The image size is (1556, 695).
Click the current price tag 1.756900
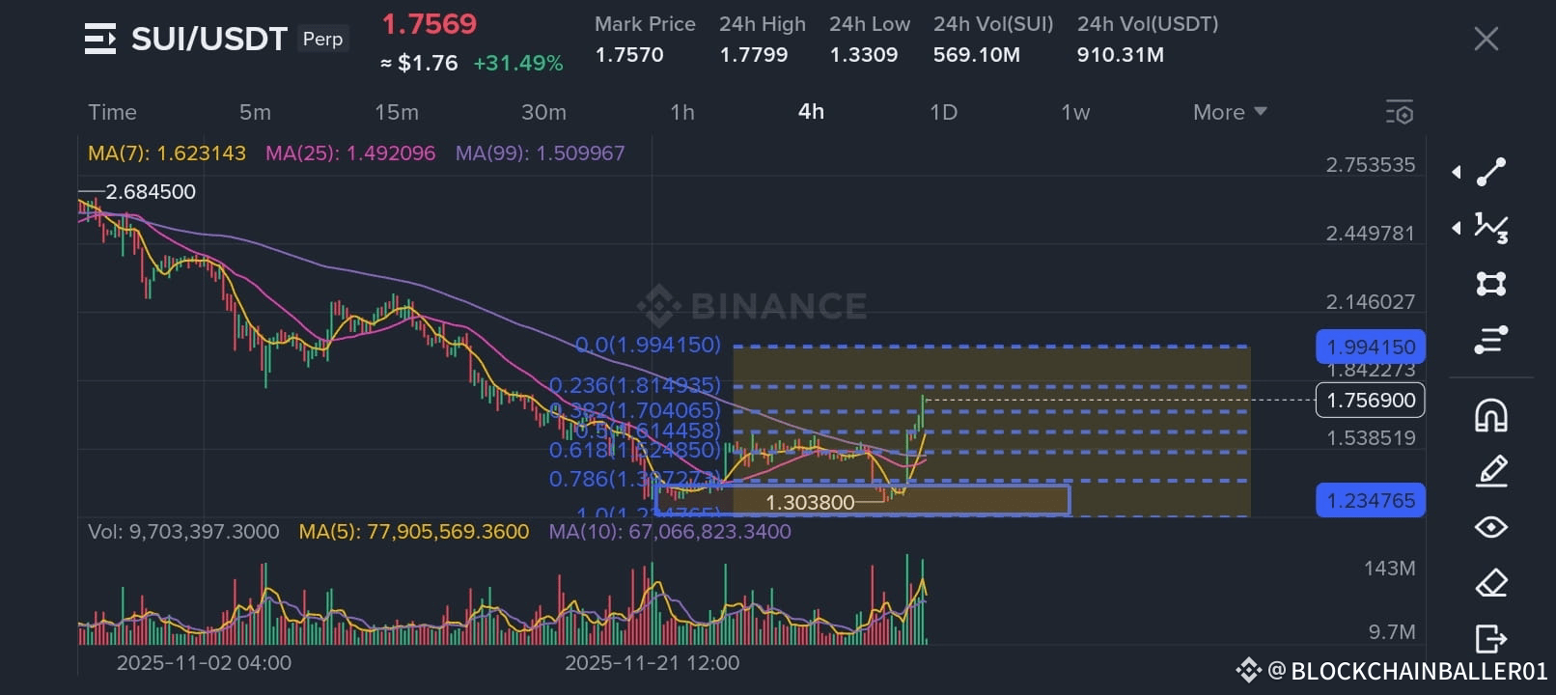(x=1371, y=400)
